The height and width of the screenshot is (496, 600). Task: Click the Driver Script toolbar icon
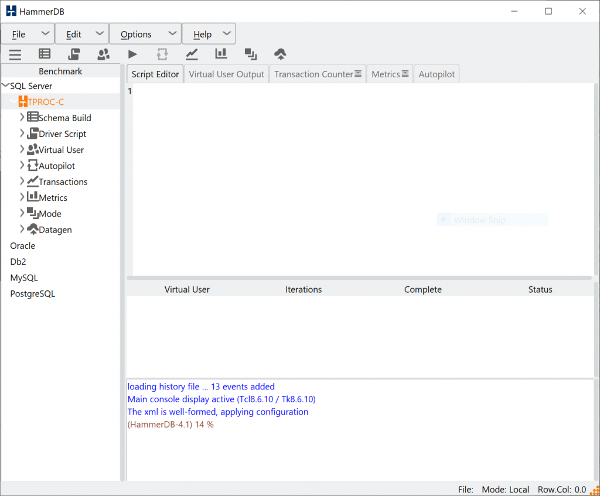point(74,54)
